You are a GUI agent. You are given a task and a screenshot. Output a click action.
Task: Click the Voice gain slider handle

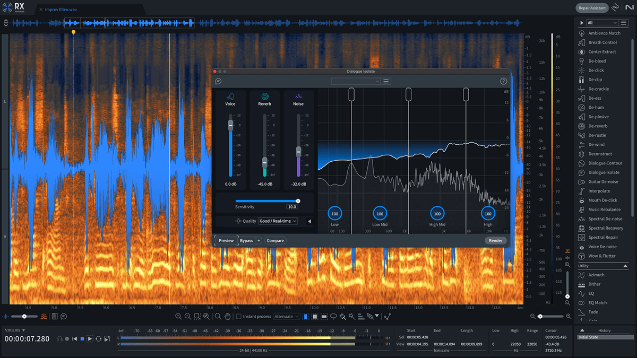[230, 125]
